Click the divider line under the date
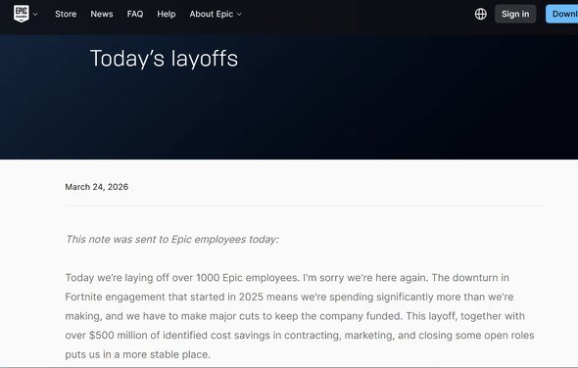Viewport: 578px width, 368px height. click(305, 207)
